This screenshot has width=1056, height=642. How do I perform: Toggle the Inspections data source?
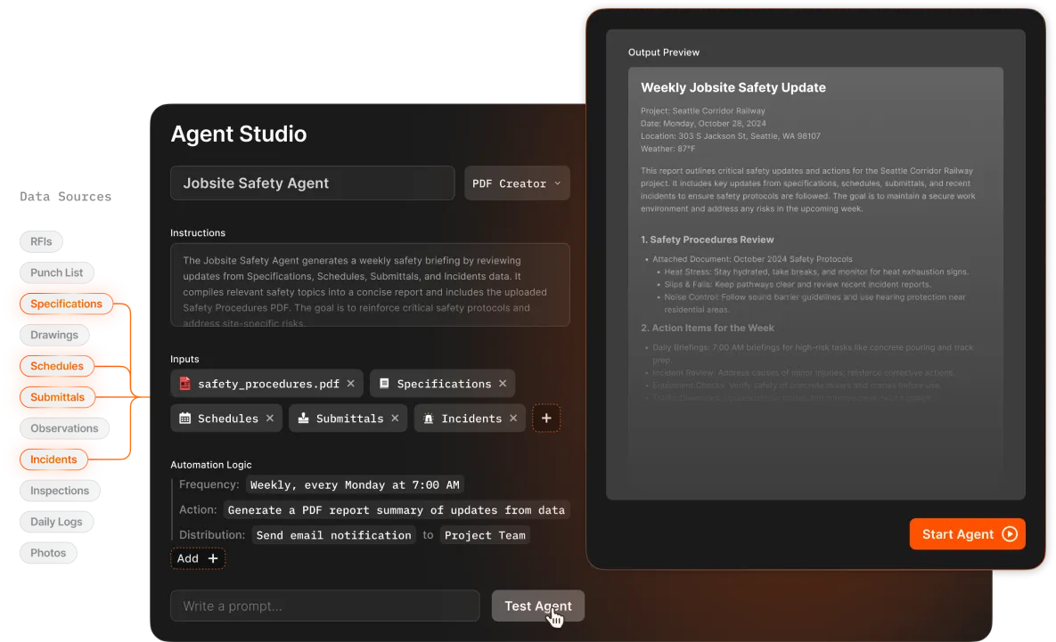tap(60, 491)
